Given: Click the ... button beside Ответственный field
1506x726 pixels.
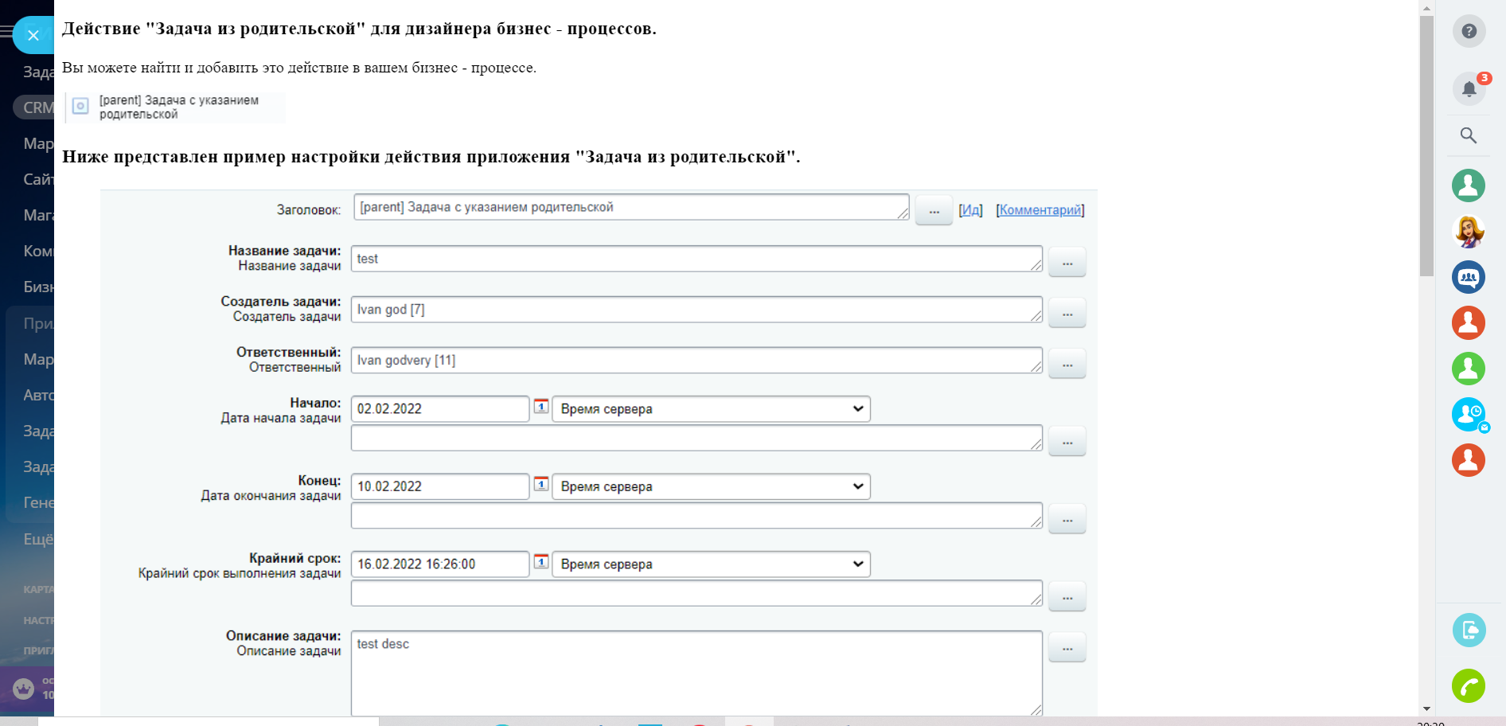Looking at the screenshot, I should point(1067,364).
